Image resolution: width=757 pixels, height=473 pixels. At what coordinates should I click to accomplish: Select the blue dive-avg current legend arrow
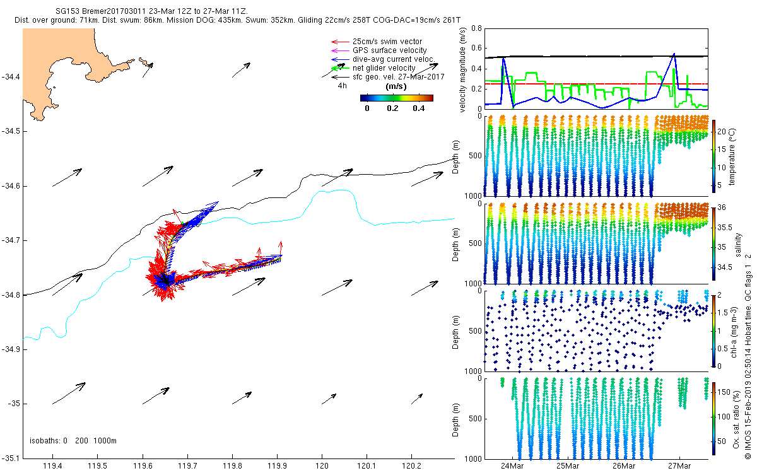coord(341,59)
